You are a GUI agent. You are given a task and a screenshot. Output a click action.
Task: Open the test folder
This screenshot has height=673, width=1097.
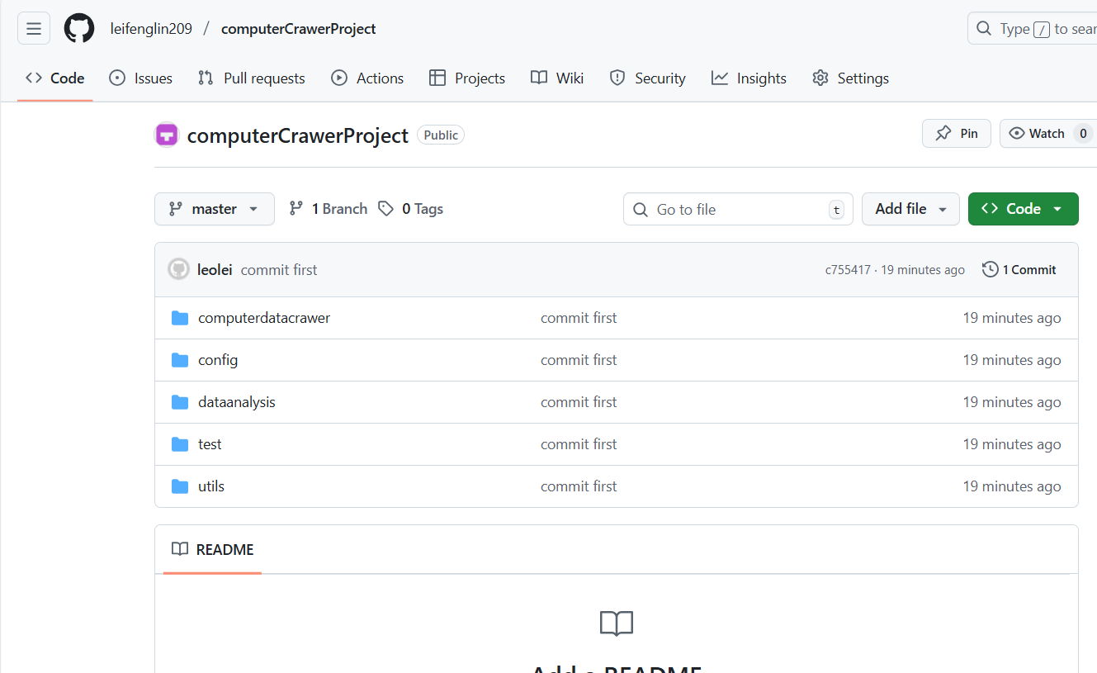click(210, 444)
